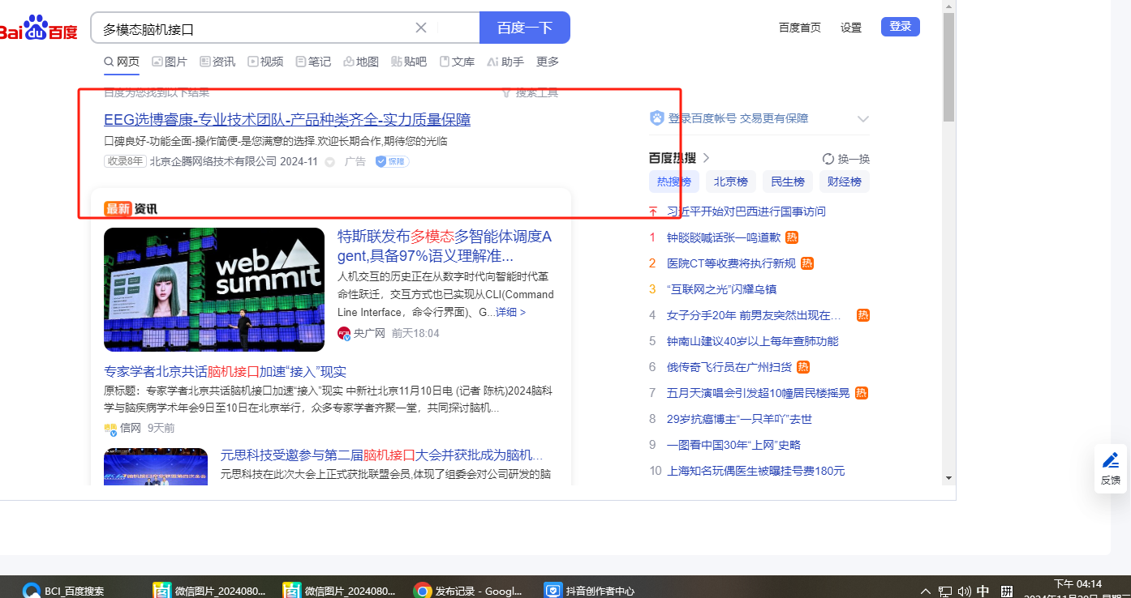Click the 保障 shield badge in ad
The width and height of the screenshot is (1131, 598).
pyautogui.click(x=392, y=161)
